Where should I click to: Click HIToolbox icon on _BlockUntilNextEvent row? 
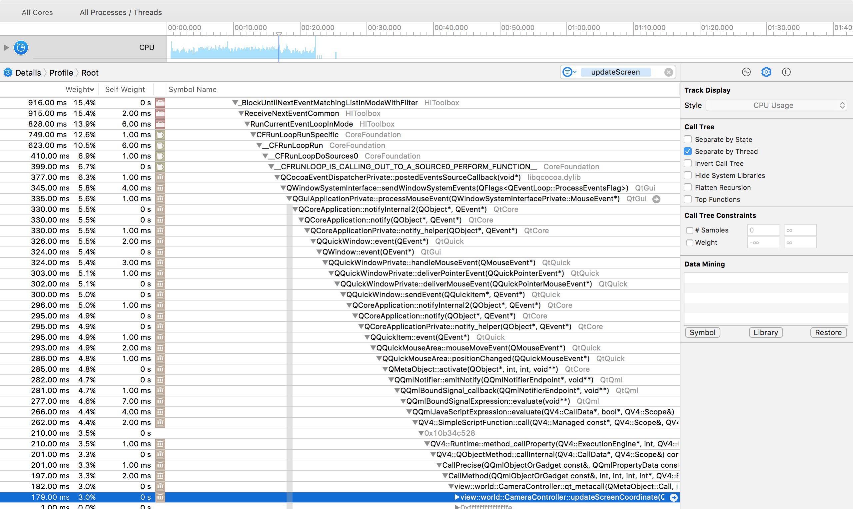[160, 103]
